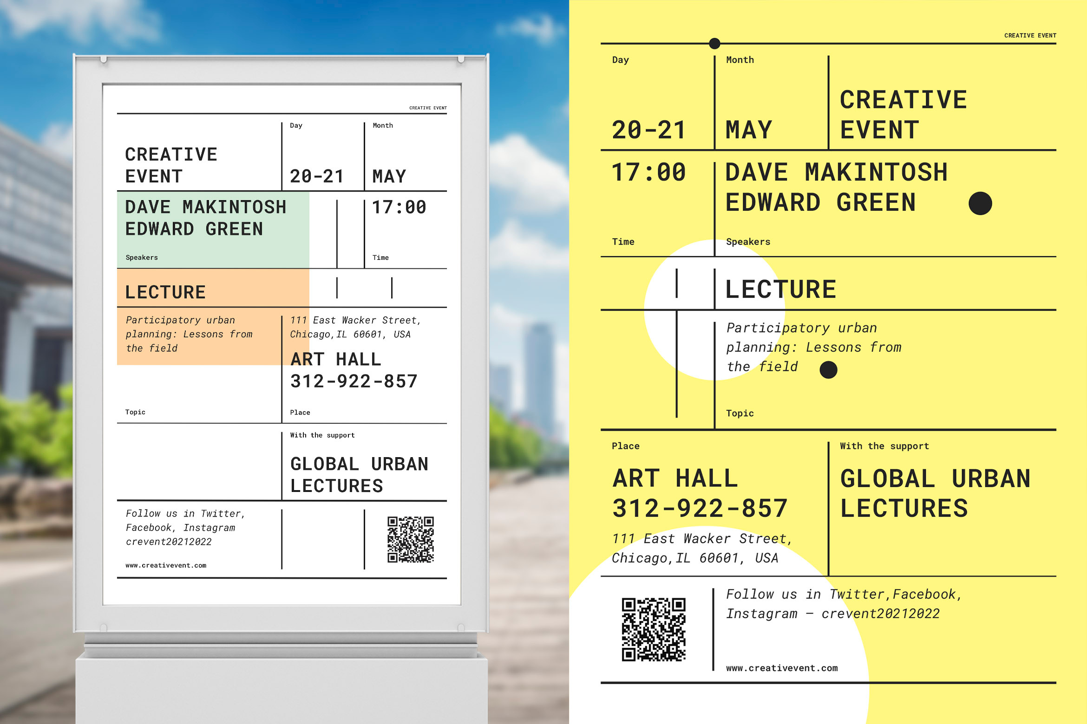Click the CREATIVE EVENT mark on white poster
Screen dimensions: 1087x724
click(427, 108)
